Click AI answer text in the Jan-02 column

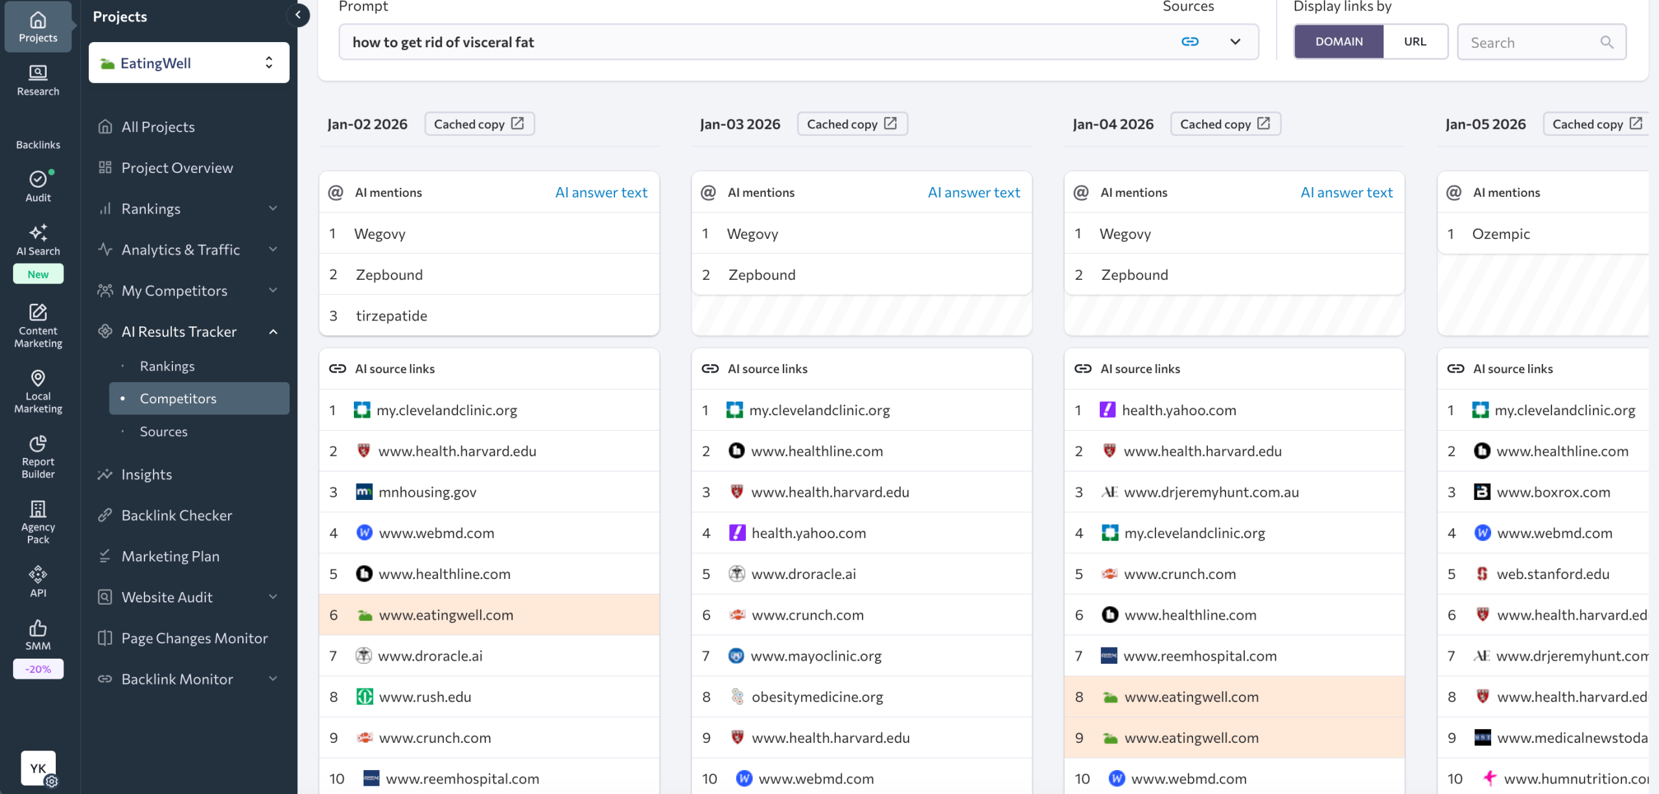[x=601, y=192]
